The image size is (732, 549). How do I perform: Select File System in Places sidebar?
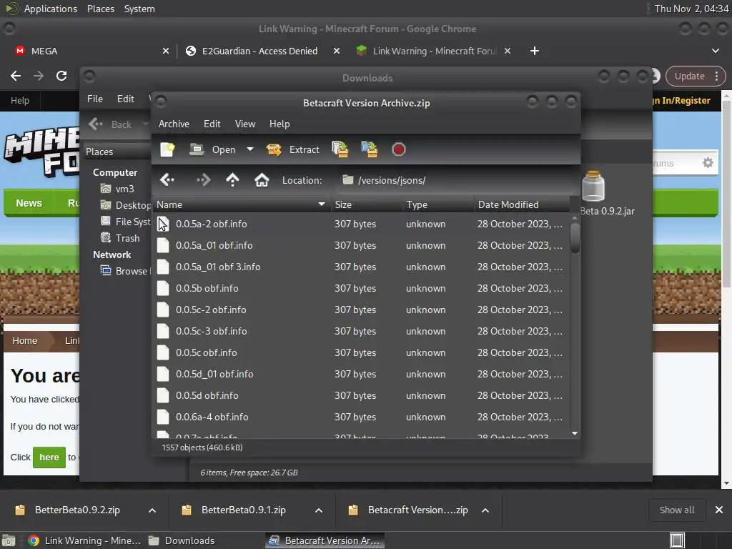126,222
